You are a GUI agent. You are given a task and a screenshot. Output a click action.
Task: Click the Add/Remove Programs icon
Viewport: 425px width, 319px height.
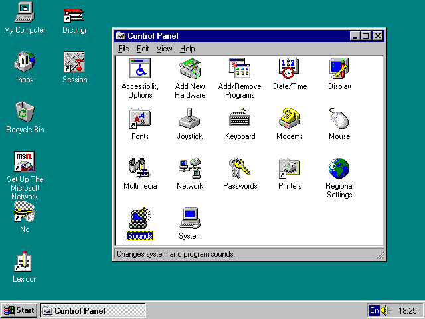(240, 69)
